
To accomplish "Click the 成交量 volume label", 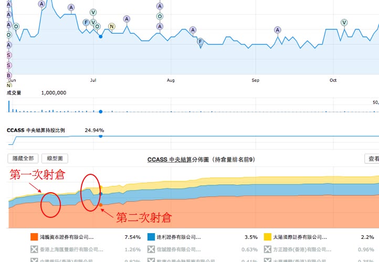I will pos(14,93).
